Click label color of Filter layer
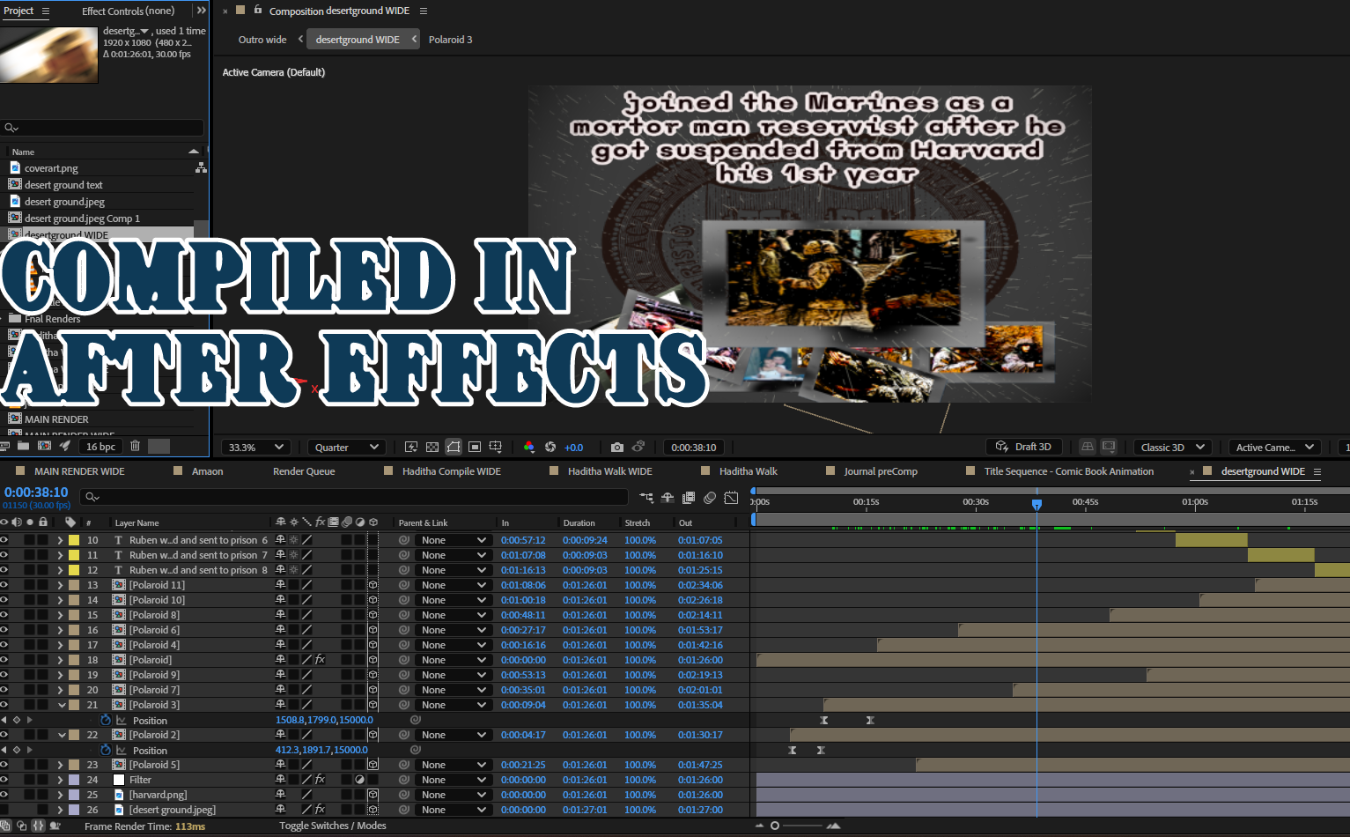The image size is (1350, 837). (x=75, y=780)
